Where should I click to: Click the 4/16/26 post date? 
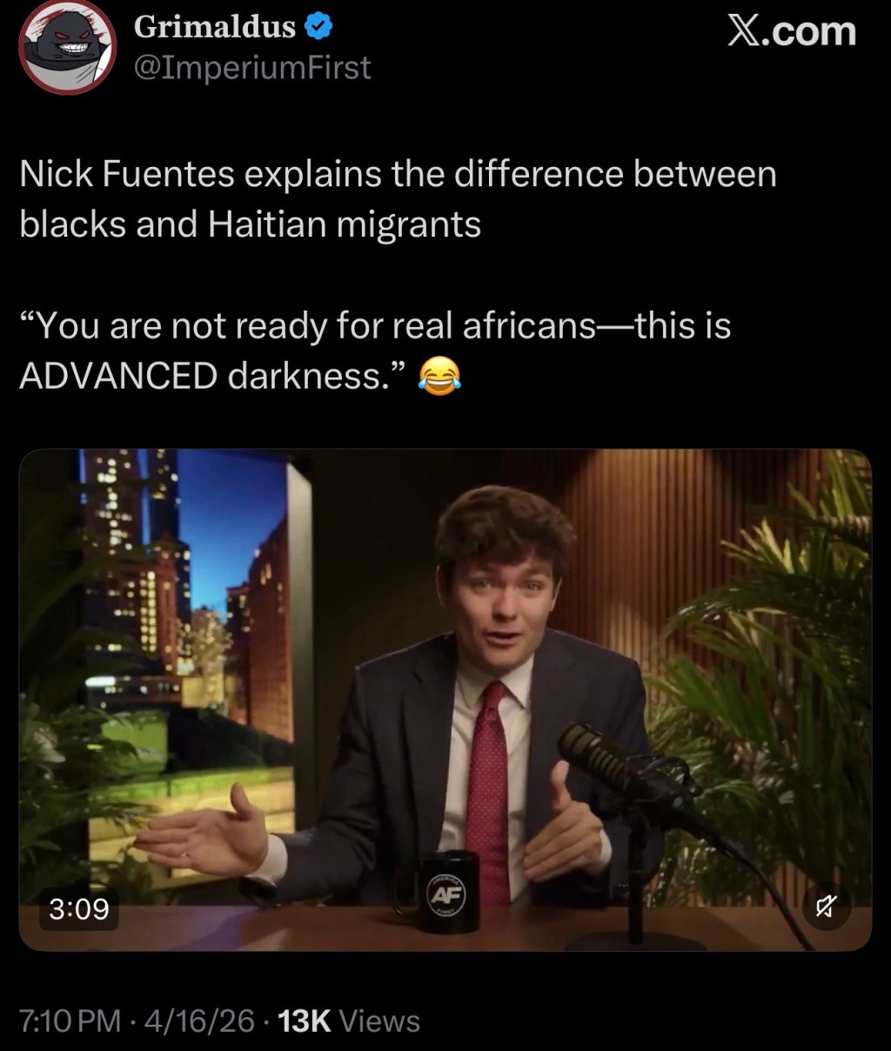pos(200,1021)
